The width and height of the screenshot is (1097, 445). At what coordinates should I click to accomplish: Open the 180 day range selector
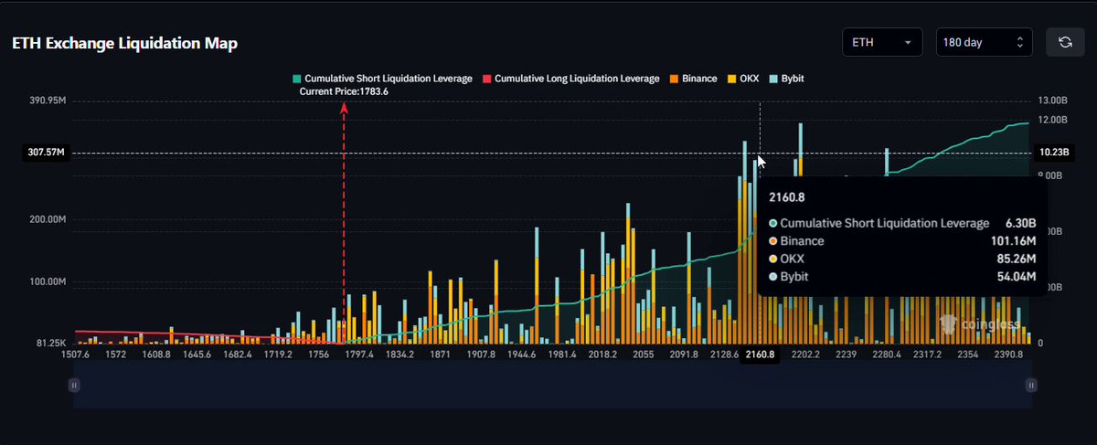985,42
